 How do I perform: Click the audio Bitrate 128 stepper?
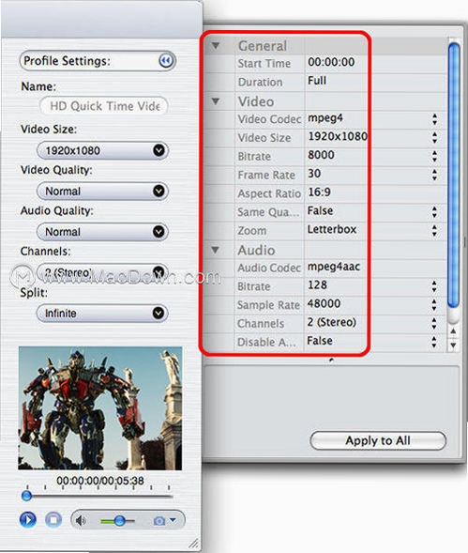pos(434,286)
